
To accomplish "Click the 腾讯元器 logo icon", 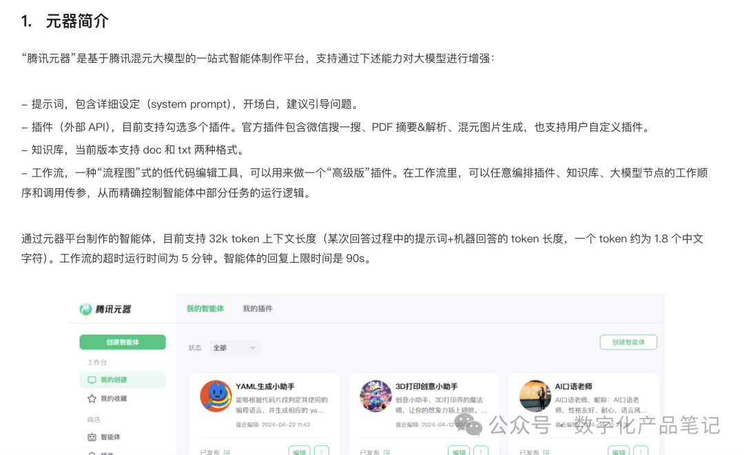I will pos(85,309).
